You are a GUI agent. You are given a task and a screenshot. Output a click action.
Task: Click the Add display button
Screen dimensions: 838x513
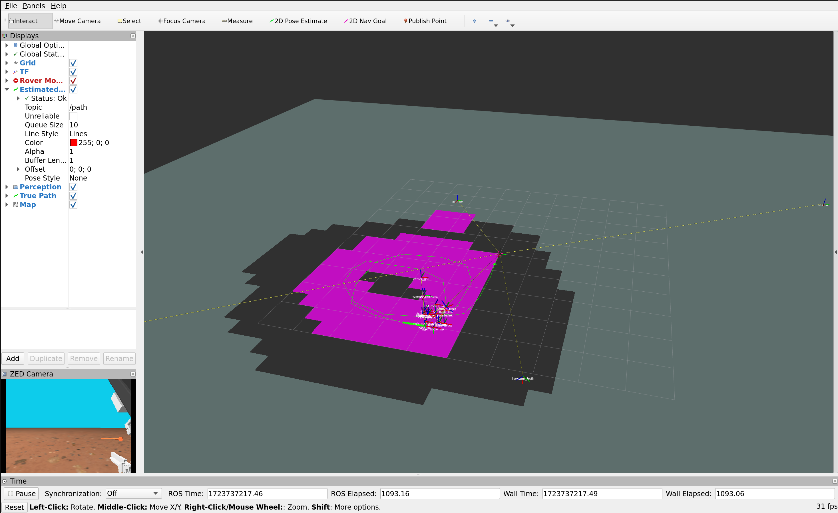pos(13,358)
